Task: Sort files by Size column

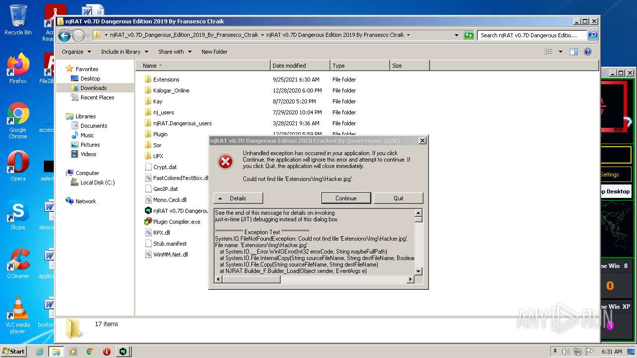Action: point(410,66)
